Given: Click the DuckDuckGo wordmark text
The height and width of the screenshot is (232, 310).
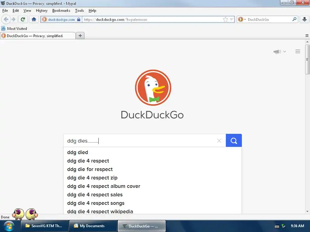Looking at the screenshot, I should click(x=152, y=115).
